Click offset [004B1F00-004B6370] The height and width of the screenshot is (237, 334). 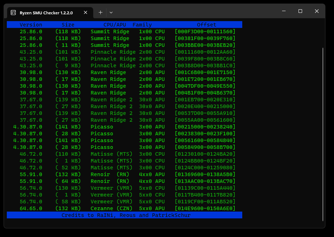coord(205,93)
